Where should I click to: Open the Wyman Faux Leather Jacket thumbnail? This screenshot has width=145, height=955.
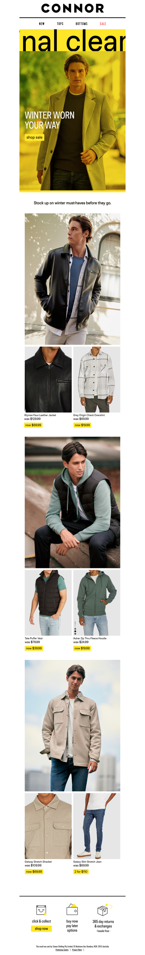pyautogui.click(x=48, y=379)
